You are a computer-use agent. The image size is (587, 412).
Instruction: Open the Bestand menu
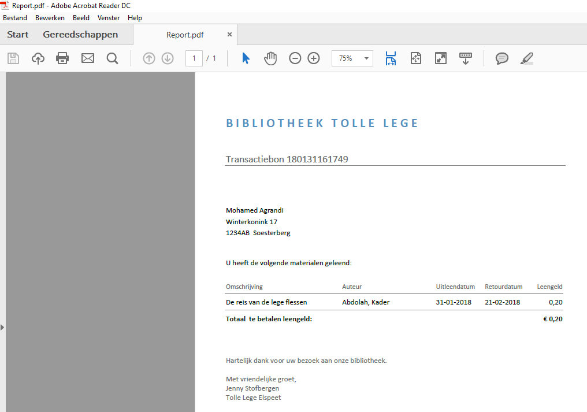(x=15, y=18)
